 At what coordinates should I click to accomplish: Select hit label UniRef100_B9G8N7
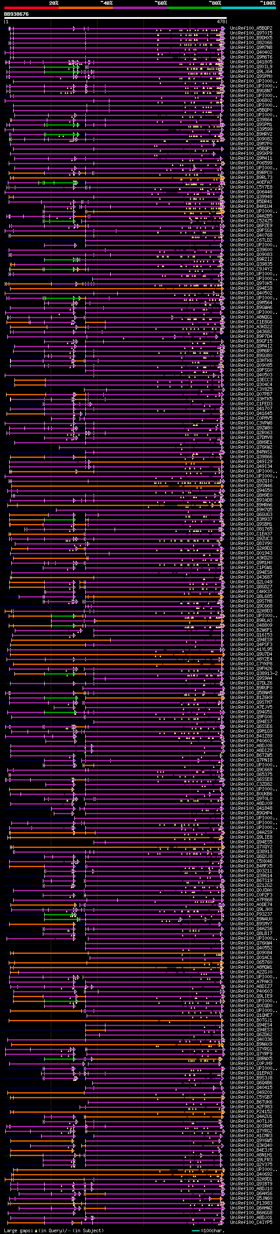pyautogui.click(x=251, y=91)
